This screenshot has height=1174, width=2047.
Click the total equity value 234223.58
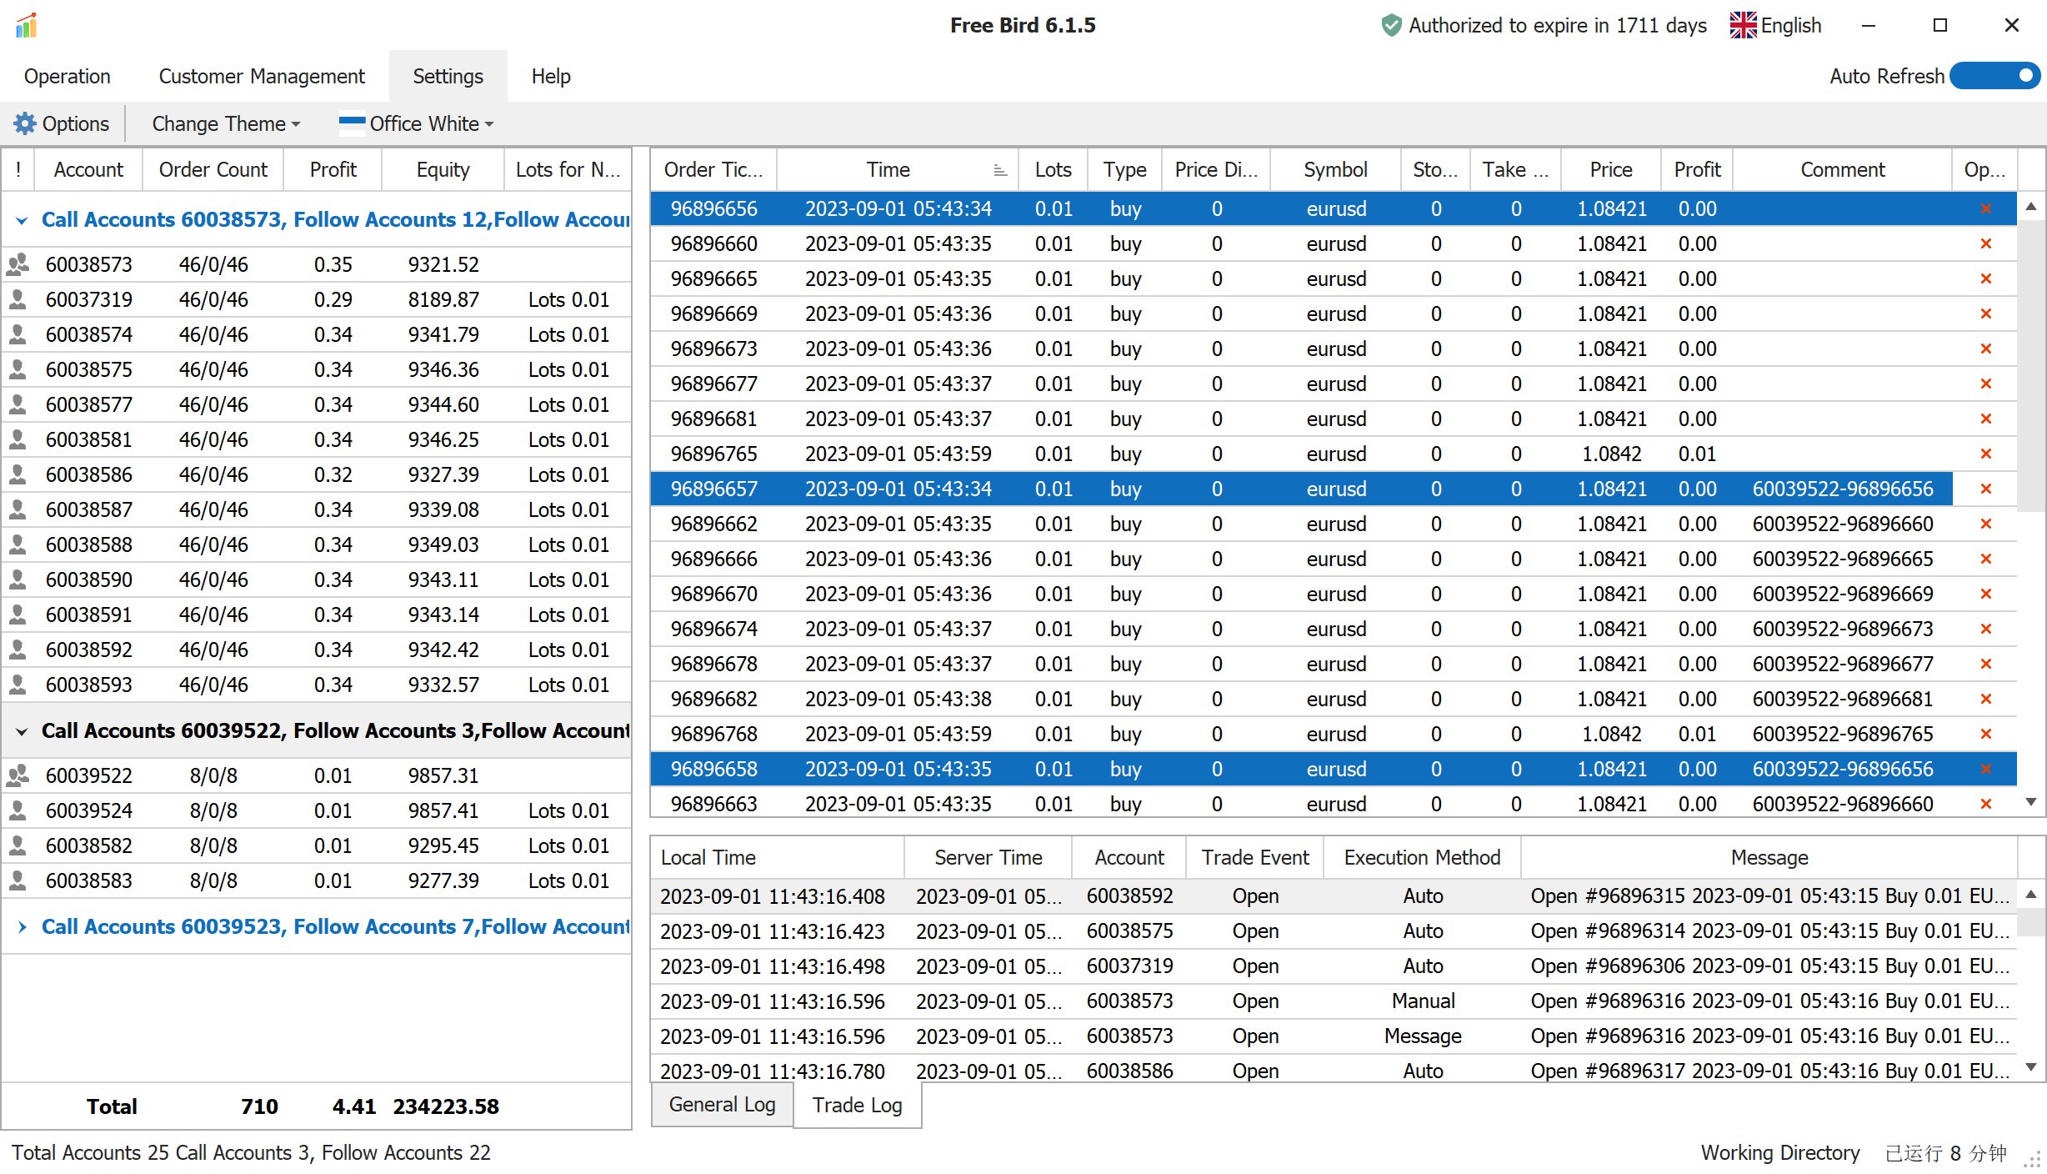coord(446,1106)
